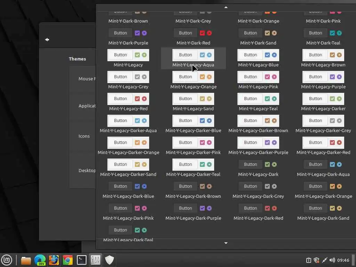Pick the Mint-Y-Legacy-Pink theme
Screen dimensions: 356x267
tap(258, 80)
